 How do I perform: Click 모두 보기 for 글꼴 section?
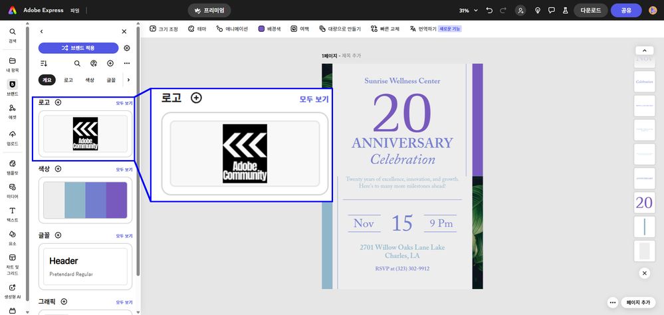124,236
